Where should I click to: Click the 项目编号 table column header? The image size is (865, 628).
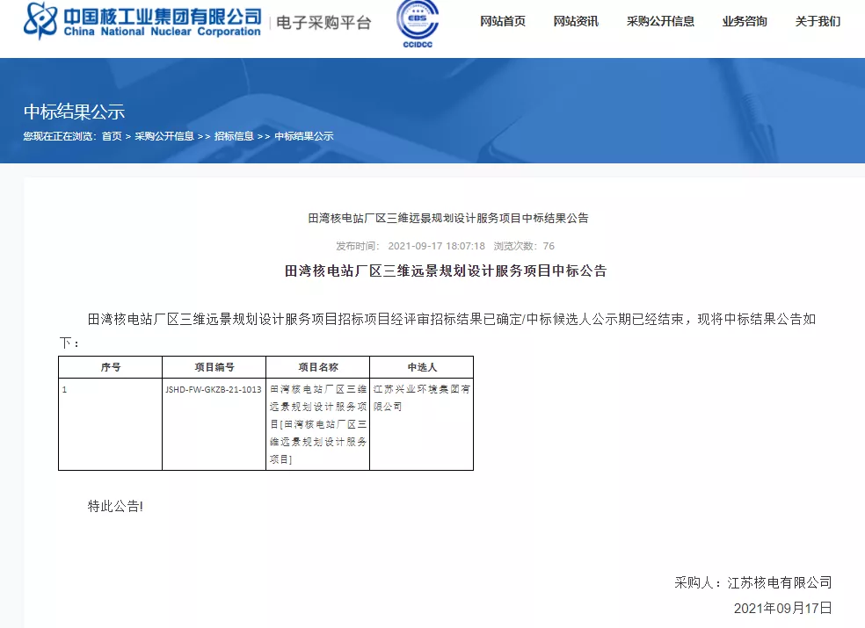point(214,367)
